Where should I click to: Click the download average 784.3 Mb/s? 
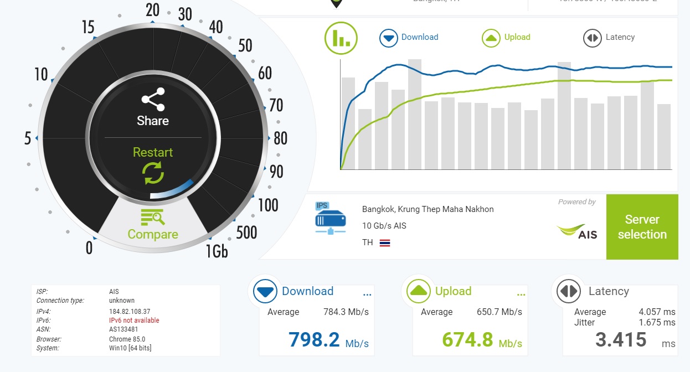click(x=346, y=312)
